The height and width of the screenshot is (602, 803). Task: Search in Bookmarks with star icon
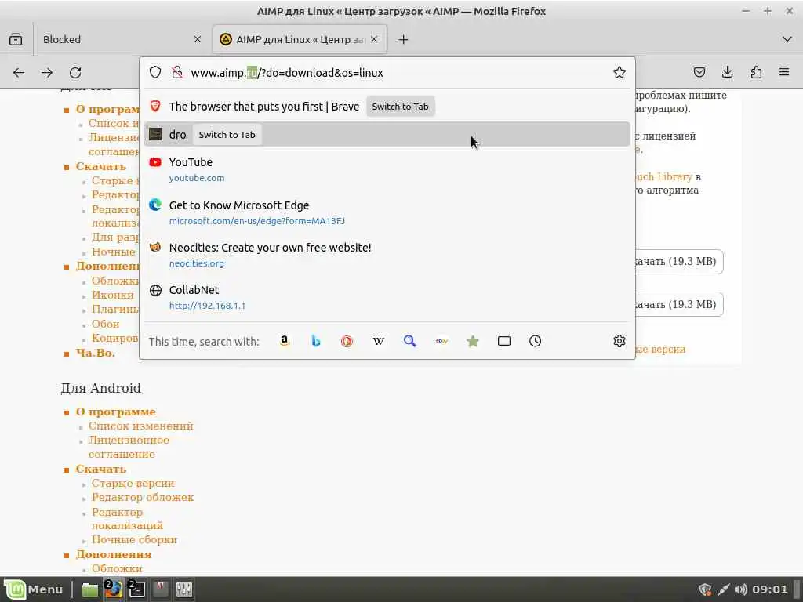click(473, 341)
